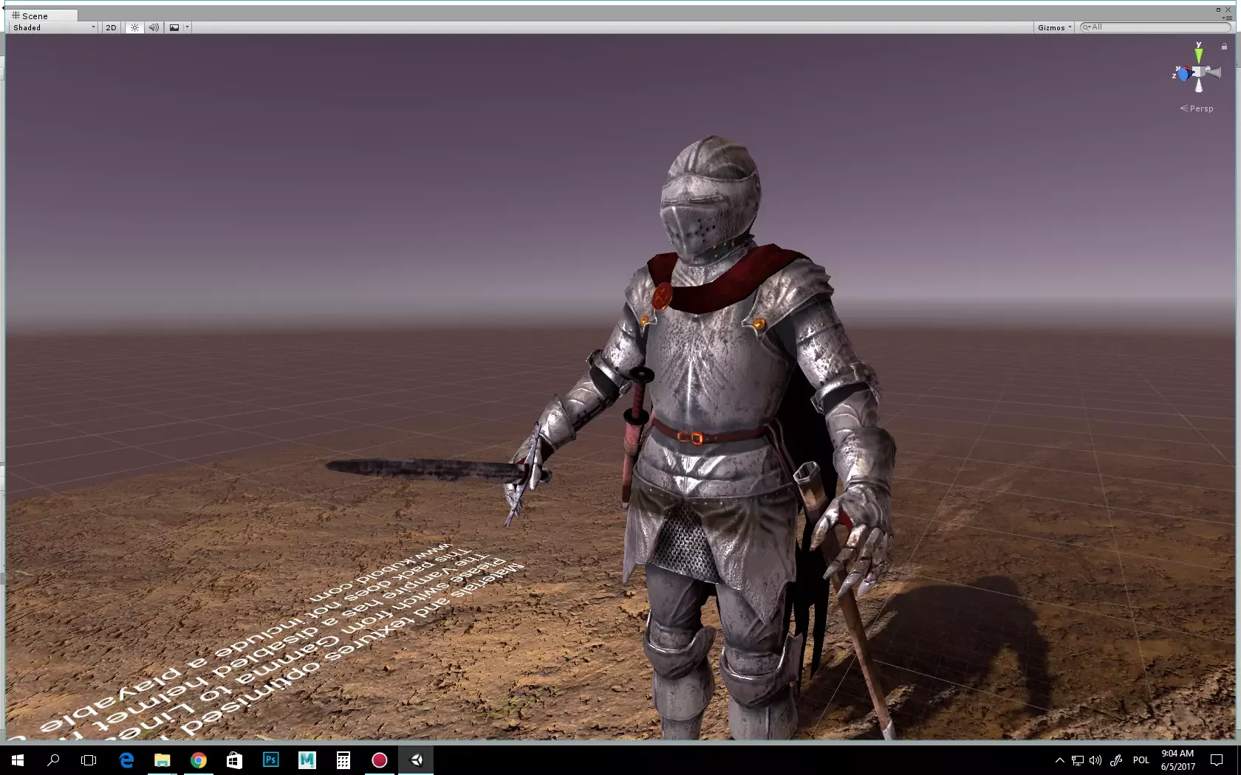Open Photoshop from the taskbar
The width and height of the screenshot is (1241, 775).
click(271, 759)
